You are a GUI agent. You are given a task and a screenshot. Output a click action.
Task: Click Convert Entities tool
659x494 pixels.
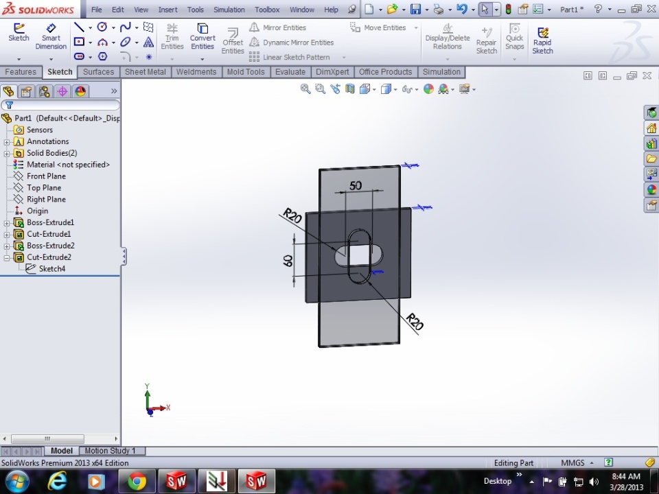pyautogui.click(x=203, y=36)
